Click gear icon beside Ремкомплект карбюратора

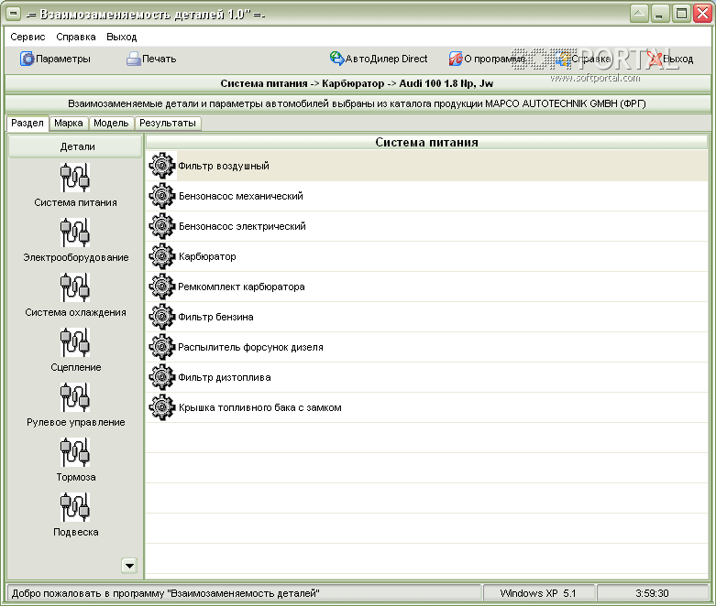[162, 287]
